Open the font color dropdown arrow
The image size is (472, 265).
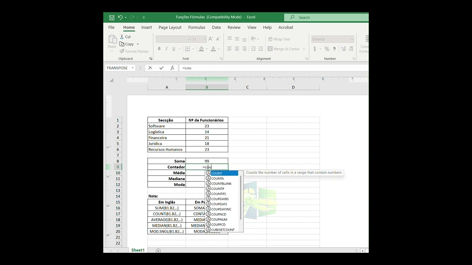(219, 49)
